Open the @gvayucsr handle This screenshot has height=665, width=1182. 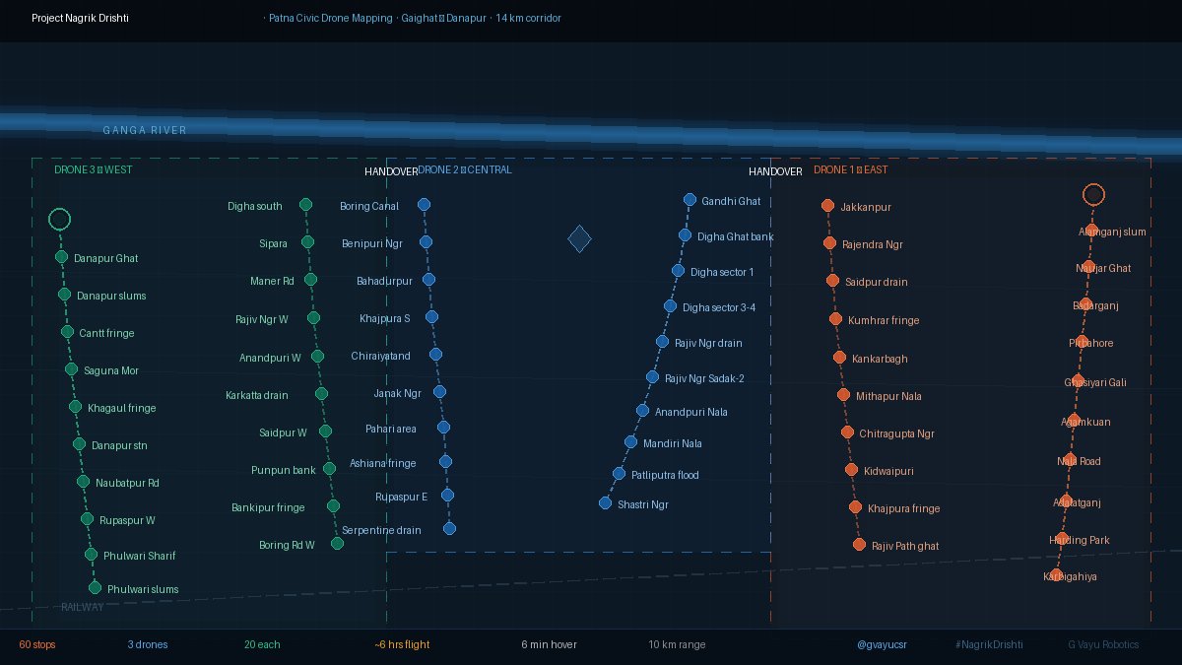pyautogui.click(x=882, y=644)
